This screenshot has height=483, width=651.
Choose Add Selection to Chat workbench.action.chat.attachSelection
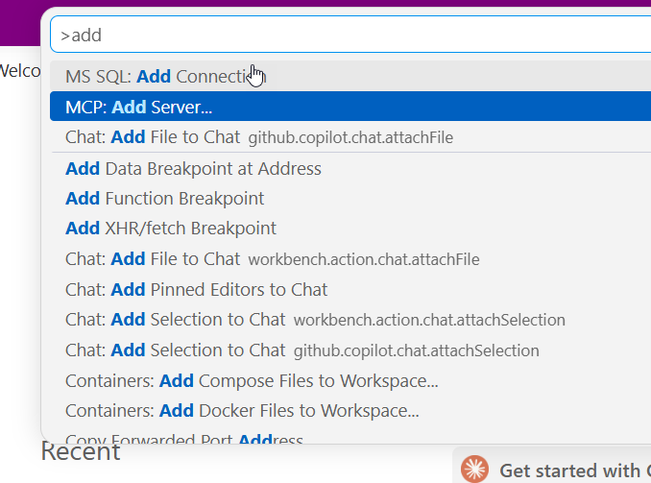click(x=350, y=320)
